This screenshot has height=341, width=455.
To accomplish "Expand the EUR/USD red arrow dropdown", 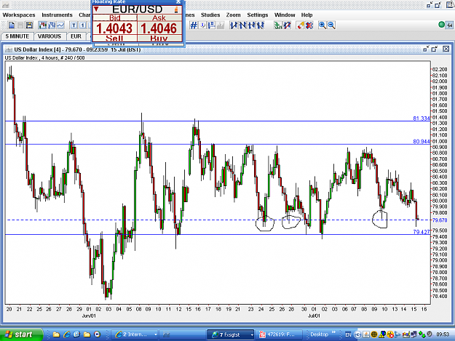I will pyautogui.click(x=96, y=9).
